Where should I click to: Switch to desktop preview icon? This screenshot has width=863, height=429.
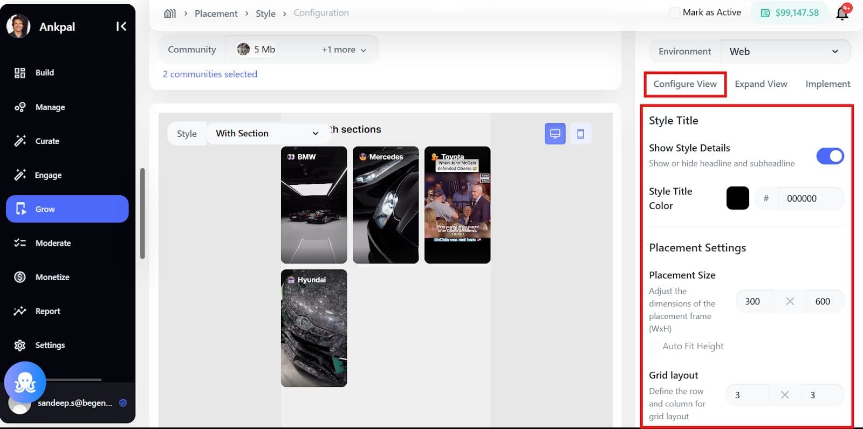554,134
